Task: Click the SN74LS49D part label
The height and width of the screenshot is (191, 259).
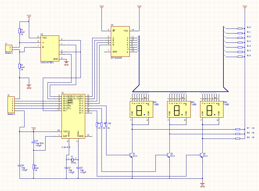Action: tap(116, 58)
